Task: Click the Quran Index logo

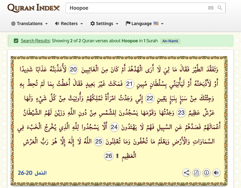Action: point(34,8)
